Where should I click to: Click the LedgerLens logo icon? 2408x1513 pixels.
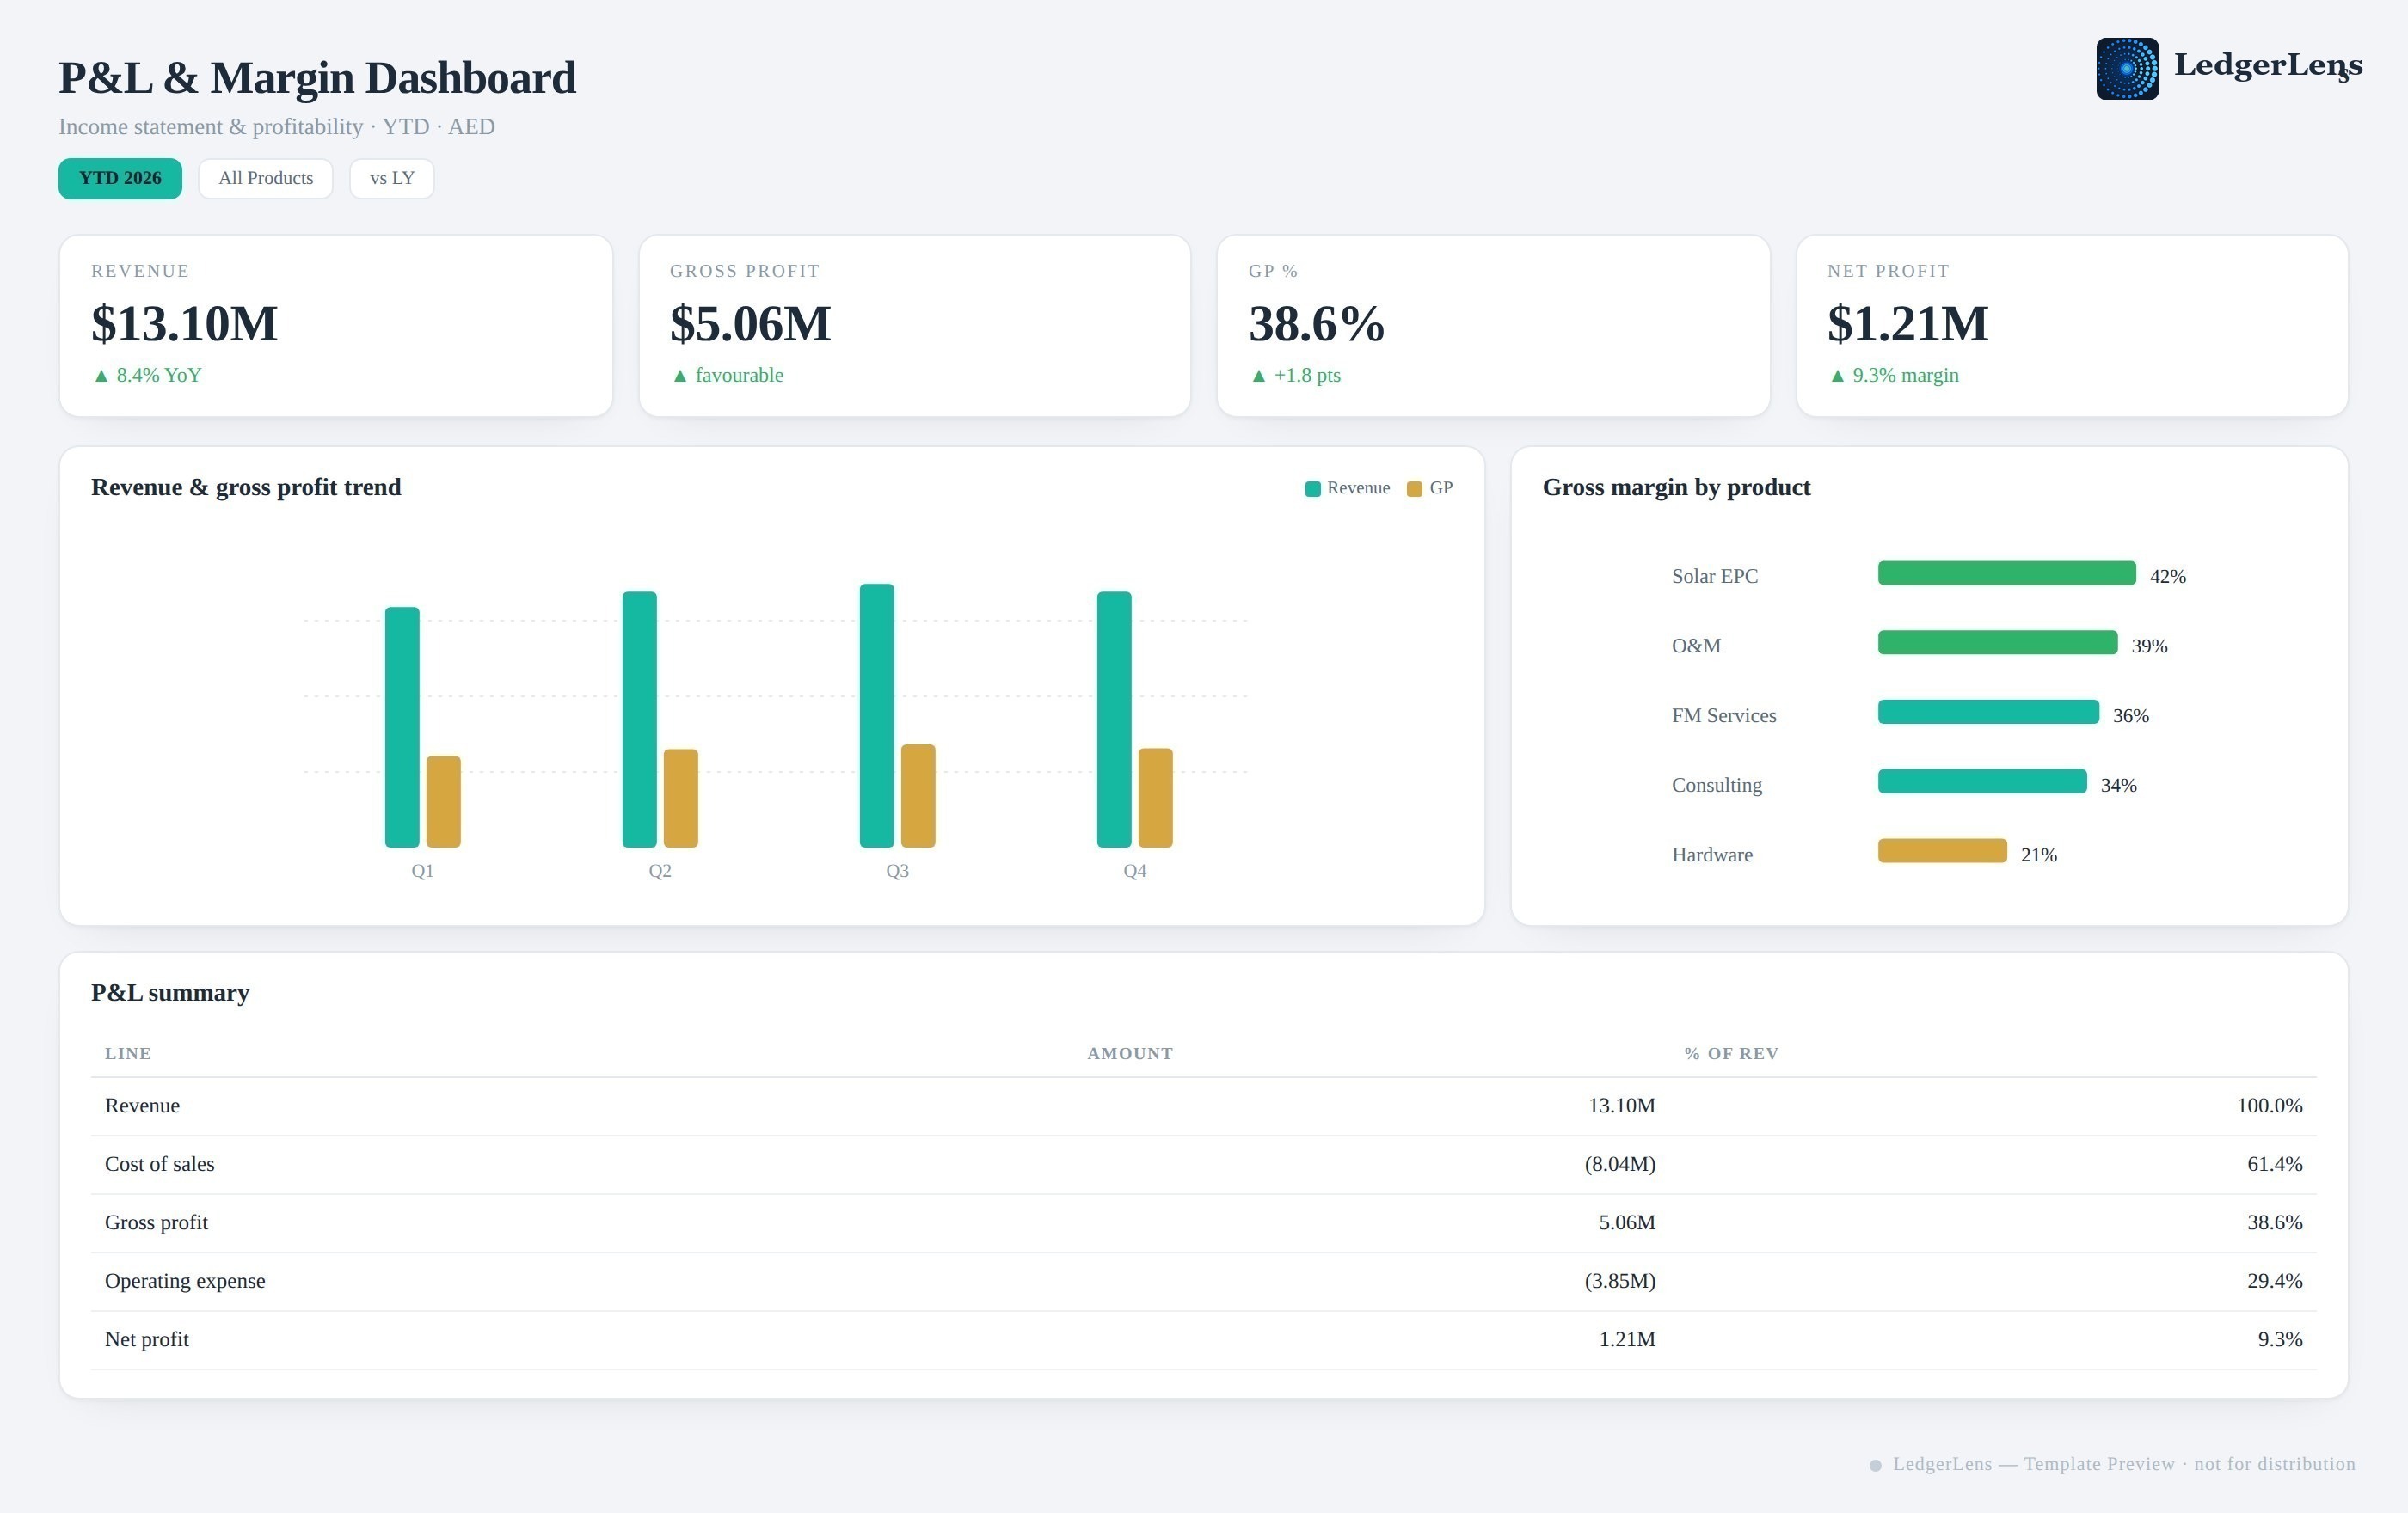click(x=2127, y=69)
